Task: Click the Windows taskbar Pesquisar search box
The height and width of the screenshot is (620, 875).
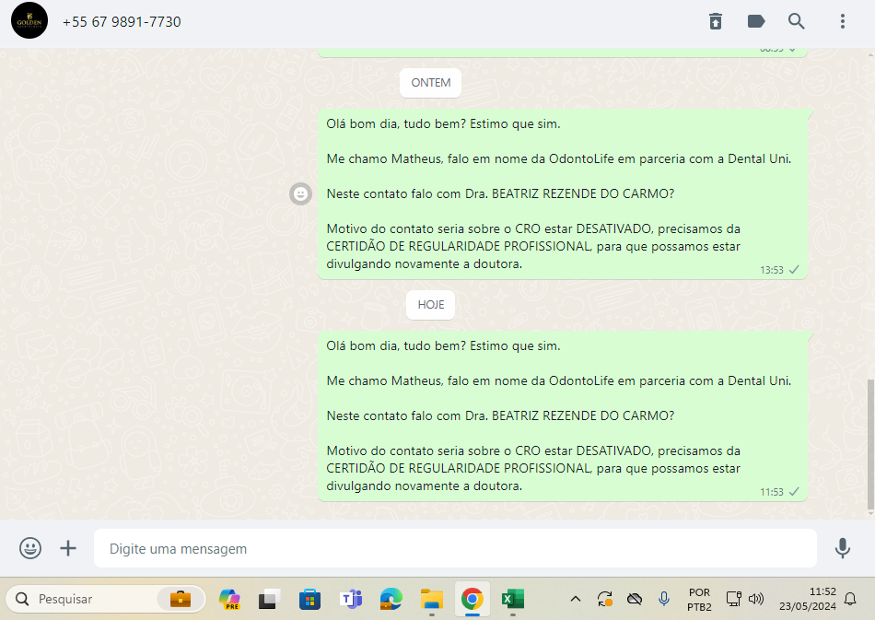Action: (x=106, y=600)
